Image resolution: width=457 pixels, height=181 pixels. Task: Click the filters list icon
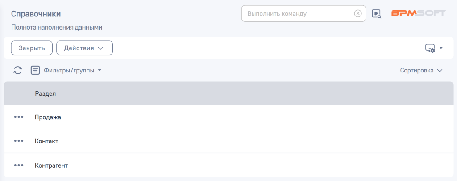click(35, 70)
